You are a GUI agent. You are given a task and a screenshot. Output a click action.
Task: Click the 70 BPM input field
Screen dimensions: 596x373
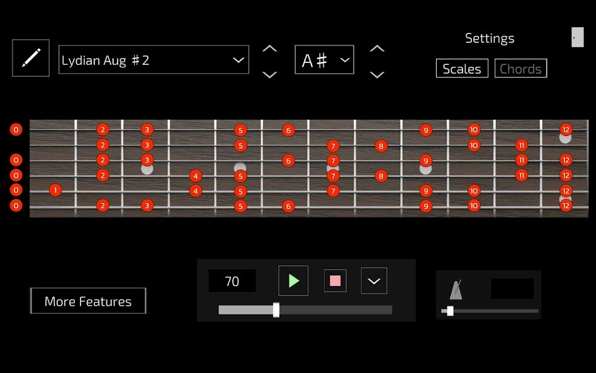point(231,281)
